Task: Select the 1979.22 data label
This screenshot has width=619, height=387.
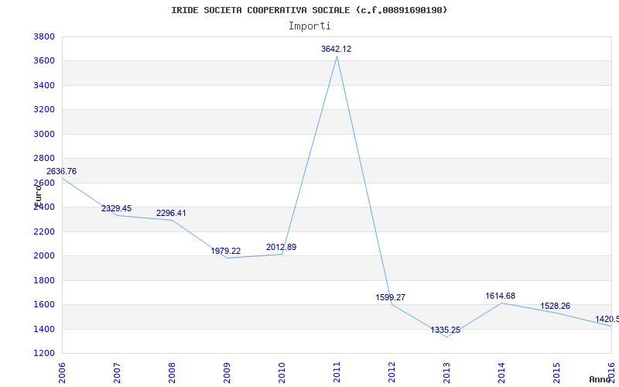Action: [225, 251]
